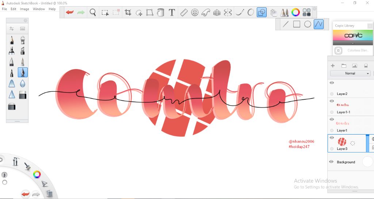Select the Crop tool

tap(128, 12)
